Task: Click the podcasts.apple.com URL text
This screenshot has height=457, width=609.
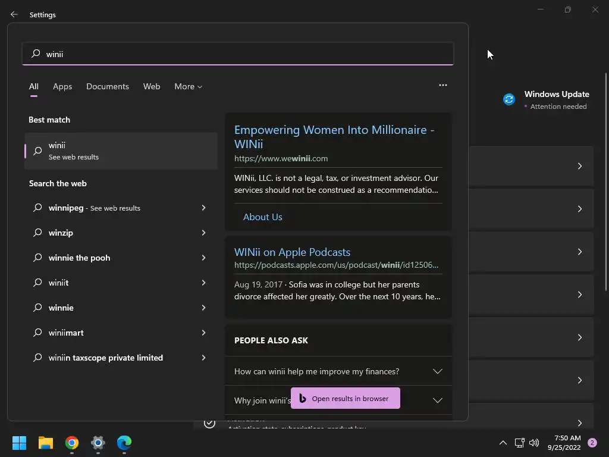Action: pos(337,265)
